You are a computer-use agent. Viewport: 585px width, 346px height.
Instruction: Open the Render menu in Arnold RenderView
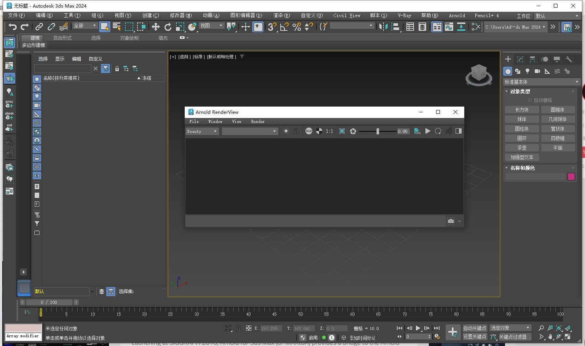click(x=258, y=121)
